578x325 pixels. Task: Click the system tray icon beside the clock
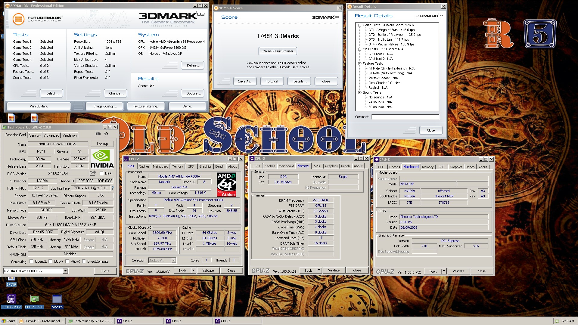tap(557, 321)
